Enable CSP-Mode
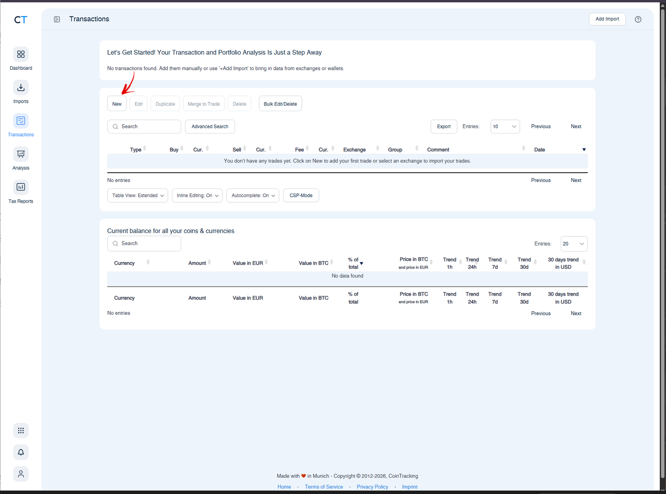The height and width of the screenshot is (494, 666). [x=301, y=195]
